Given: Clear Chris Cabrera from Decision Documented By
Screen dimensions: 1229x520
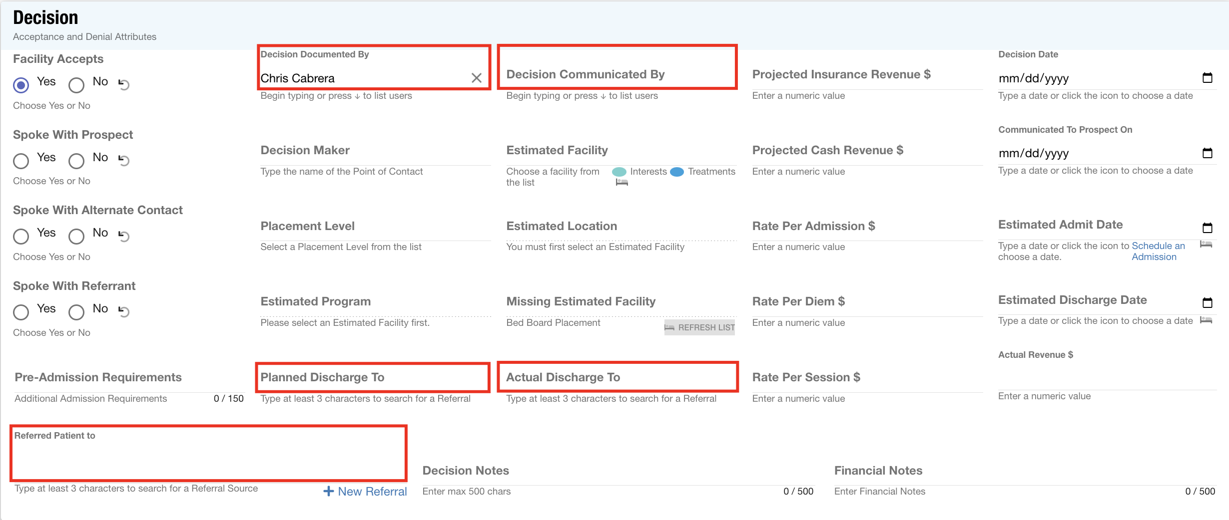Looking at the screenshot, I should click(476, 78).
